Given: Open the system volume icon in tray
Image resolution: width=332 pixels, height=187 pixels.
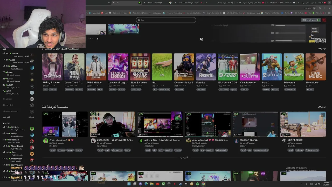Looking at the screenshot, I should click(x=319, y=184).
